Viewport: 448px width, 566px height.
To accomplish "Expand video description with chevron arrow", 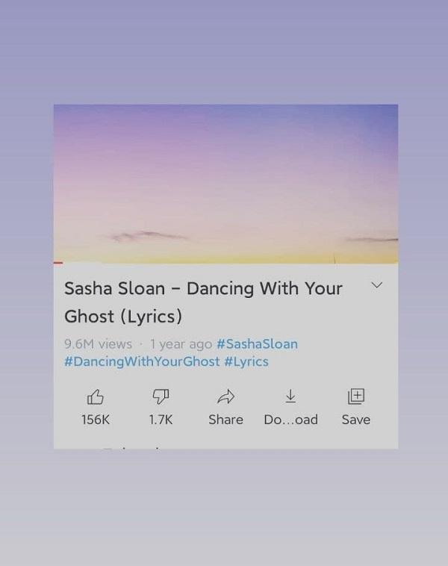I will [376, 285].
